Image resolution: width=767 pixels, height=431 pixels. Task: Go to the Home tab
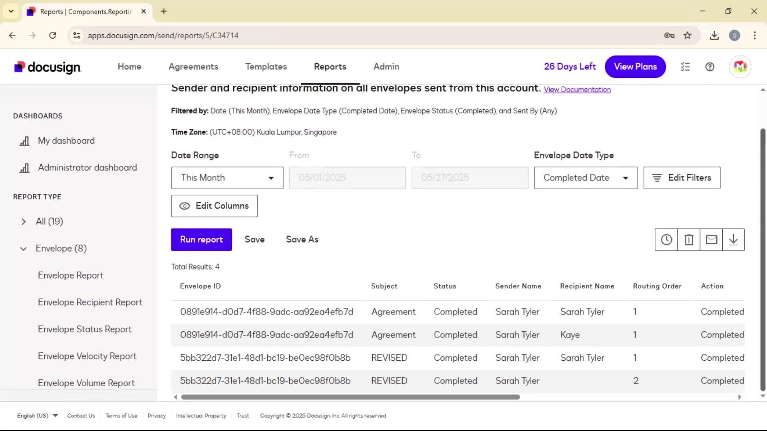tap(129, 67)
